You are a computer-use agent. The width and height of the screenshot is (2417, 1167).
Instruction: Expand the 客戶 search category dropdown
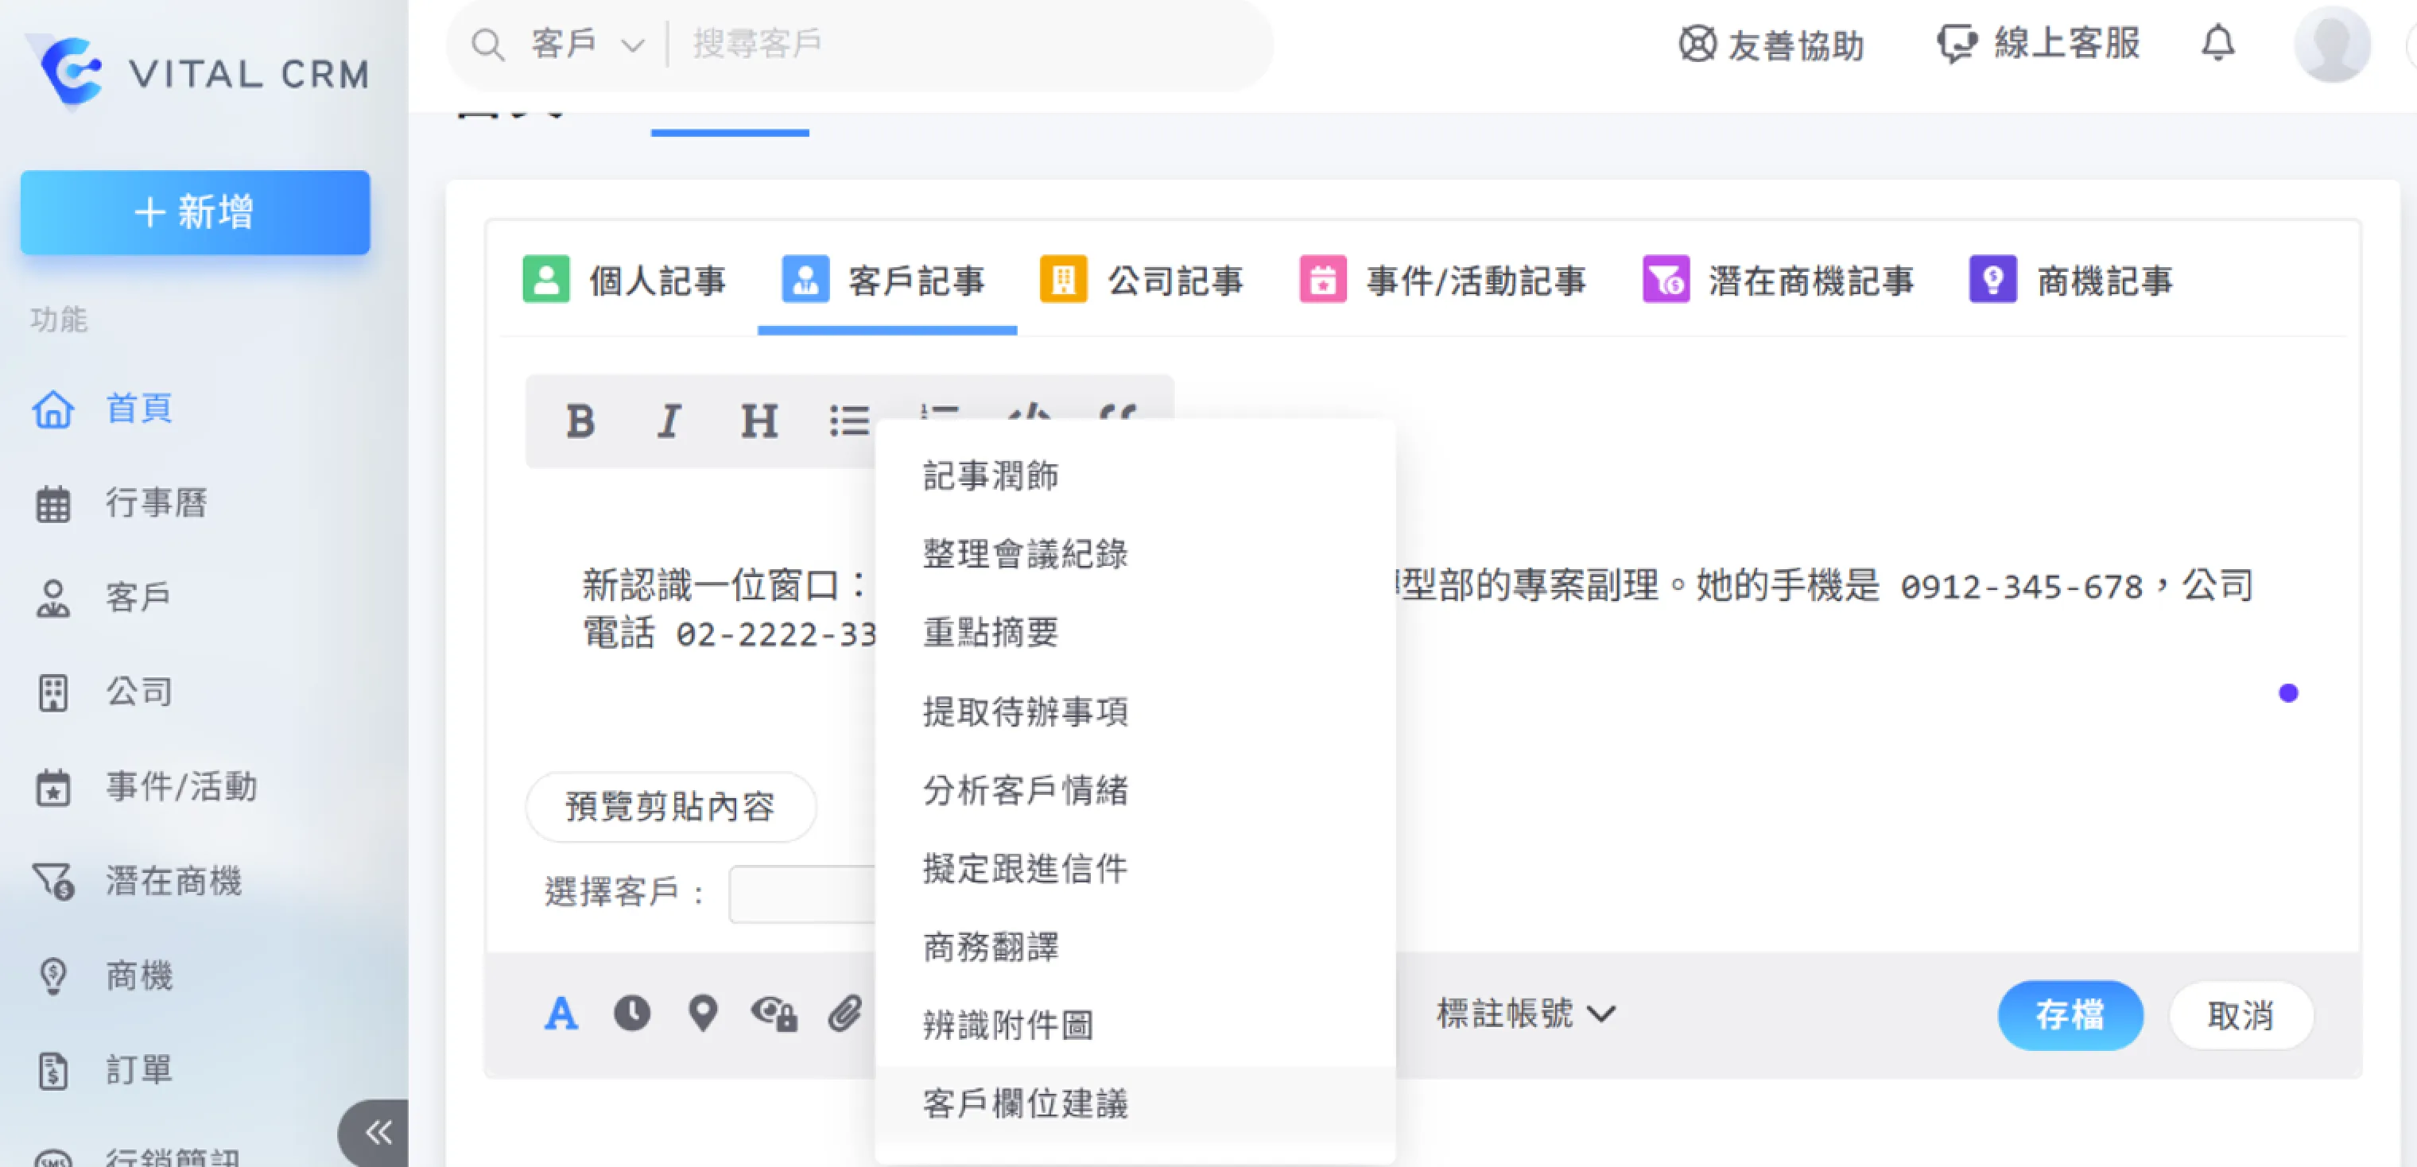pos(588,43)
